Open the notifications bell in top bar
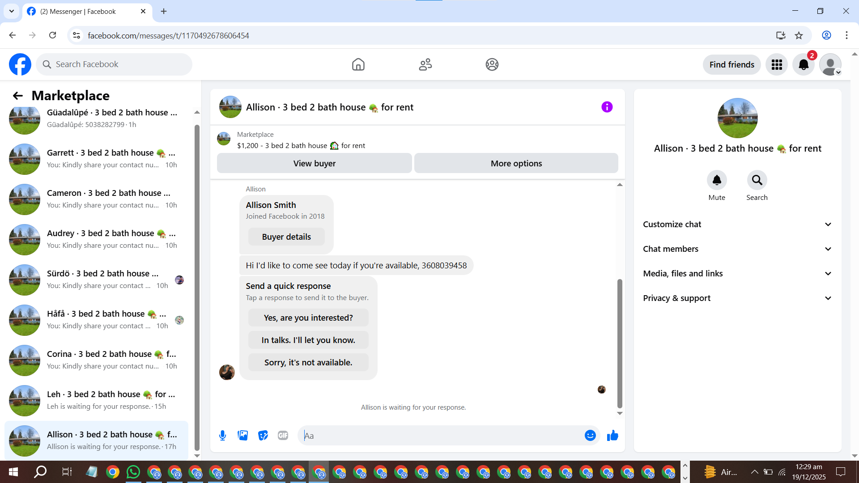The height and width of the screenshot is (483, 859). point(804,65)
